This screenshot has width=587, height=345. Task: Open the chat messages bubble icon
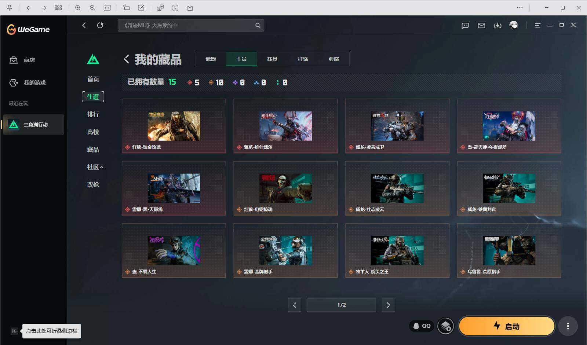tap(465, 25)
